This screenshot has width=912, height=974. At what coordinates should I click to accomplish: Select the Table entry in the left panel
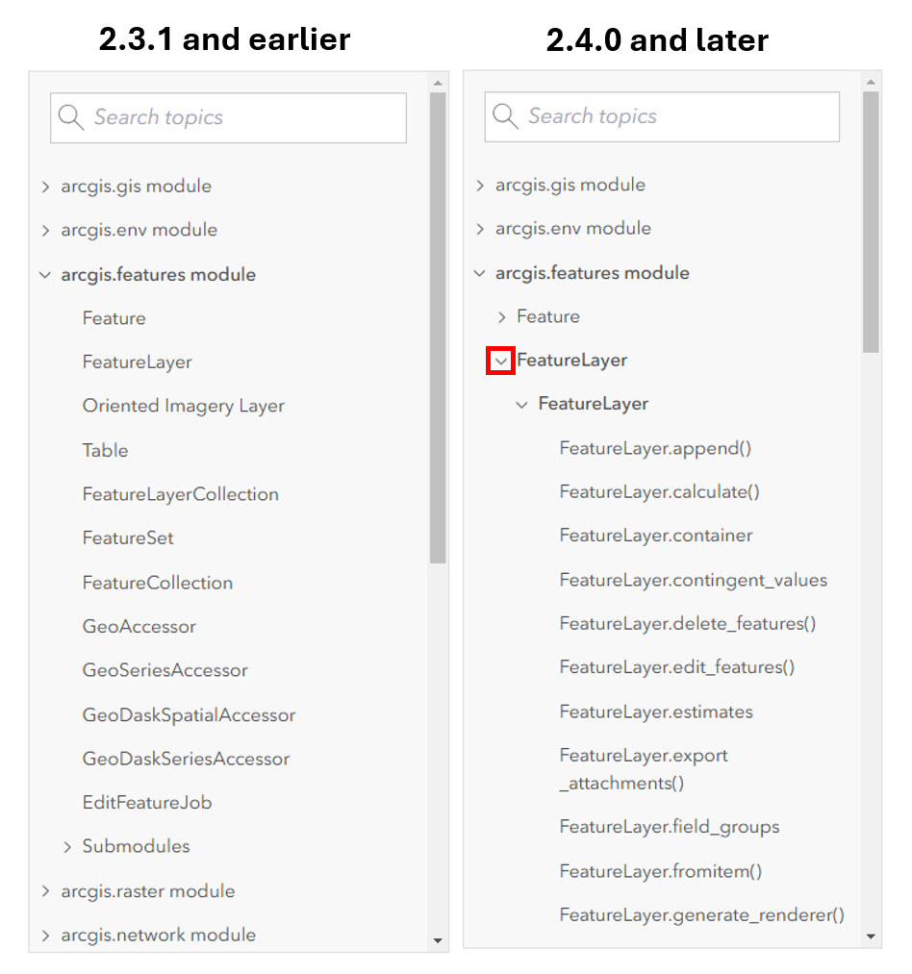coord(105,450)
